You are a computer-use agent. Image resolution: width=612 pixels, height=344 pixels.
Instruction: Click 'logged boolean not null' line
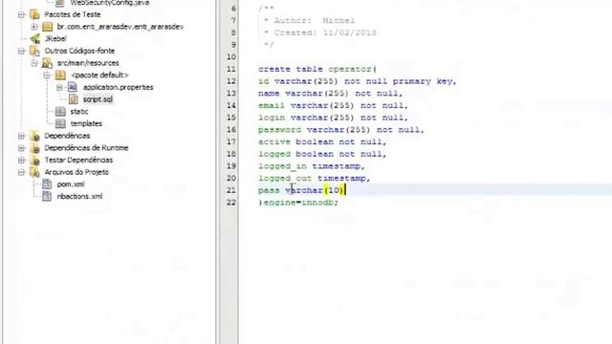tap(322, 154)
